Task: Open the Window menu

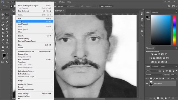Action: [62, 2]
